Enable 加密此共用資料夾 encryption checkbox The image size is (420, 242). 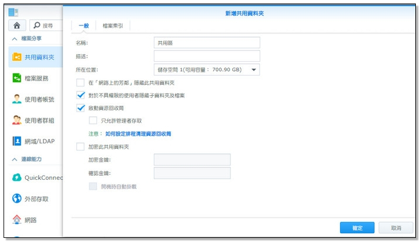coord(81,146)
